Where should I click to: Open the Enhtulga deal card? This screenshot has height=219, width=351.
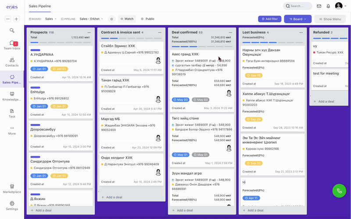61,101
